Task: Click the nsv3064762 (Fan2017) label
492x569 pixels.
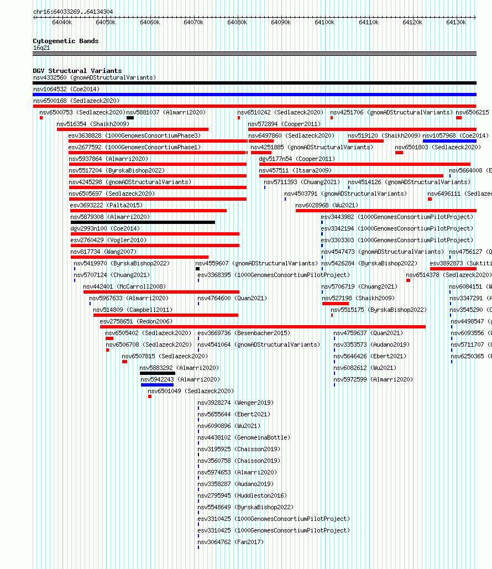Action: tap(231, 542)
